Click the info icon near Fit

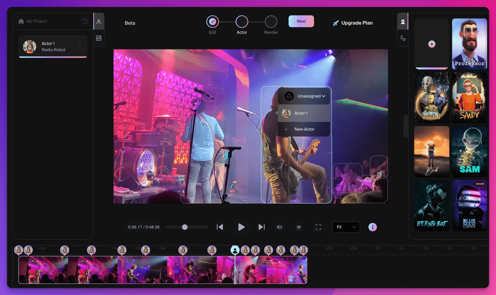pos(372,227)
